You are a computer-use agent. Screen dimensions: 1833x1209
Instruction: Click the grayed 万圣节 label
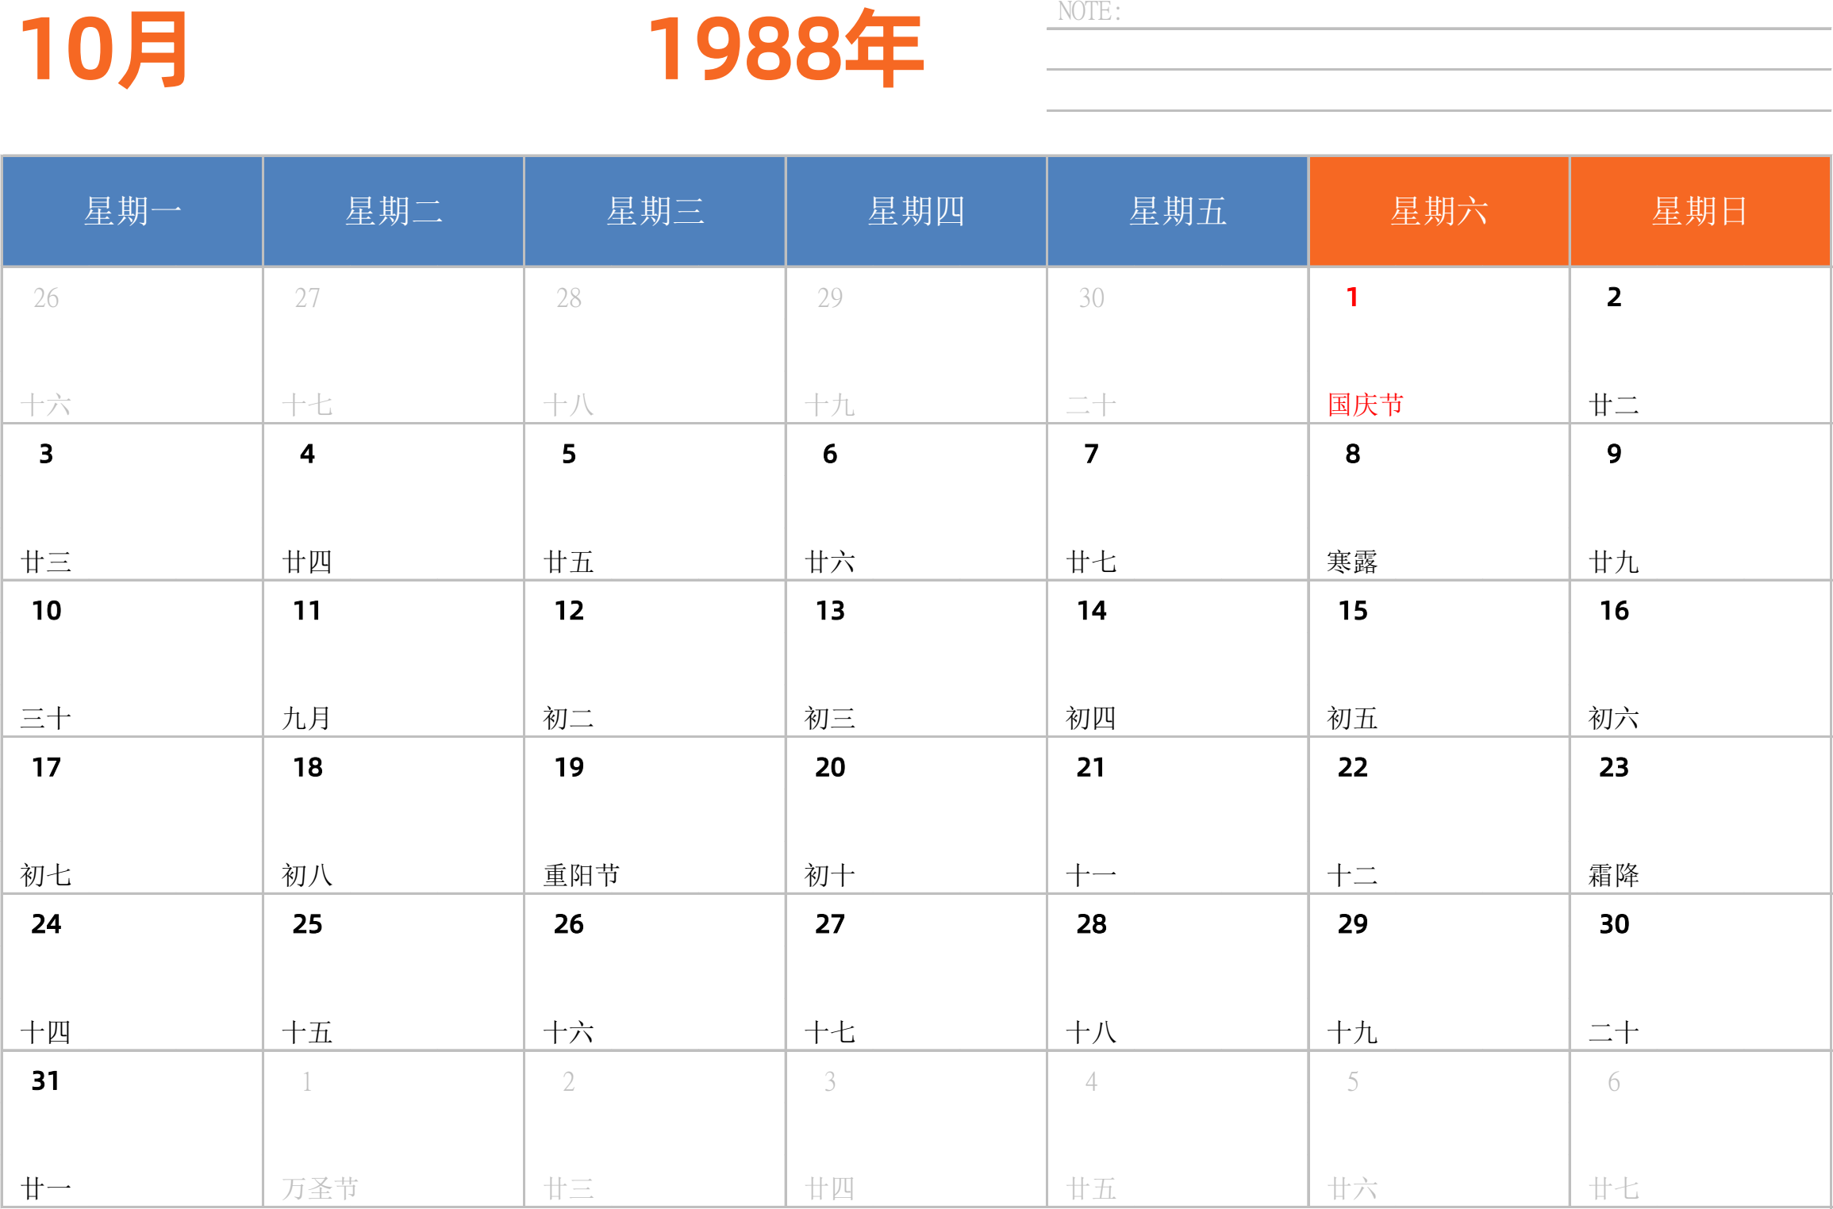320,1188
